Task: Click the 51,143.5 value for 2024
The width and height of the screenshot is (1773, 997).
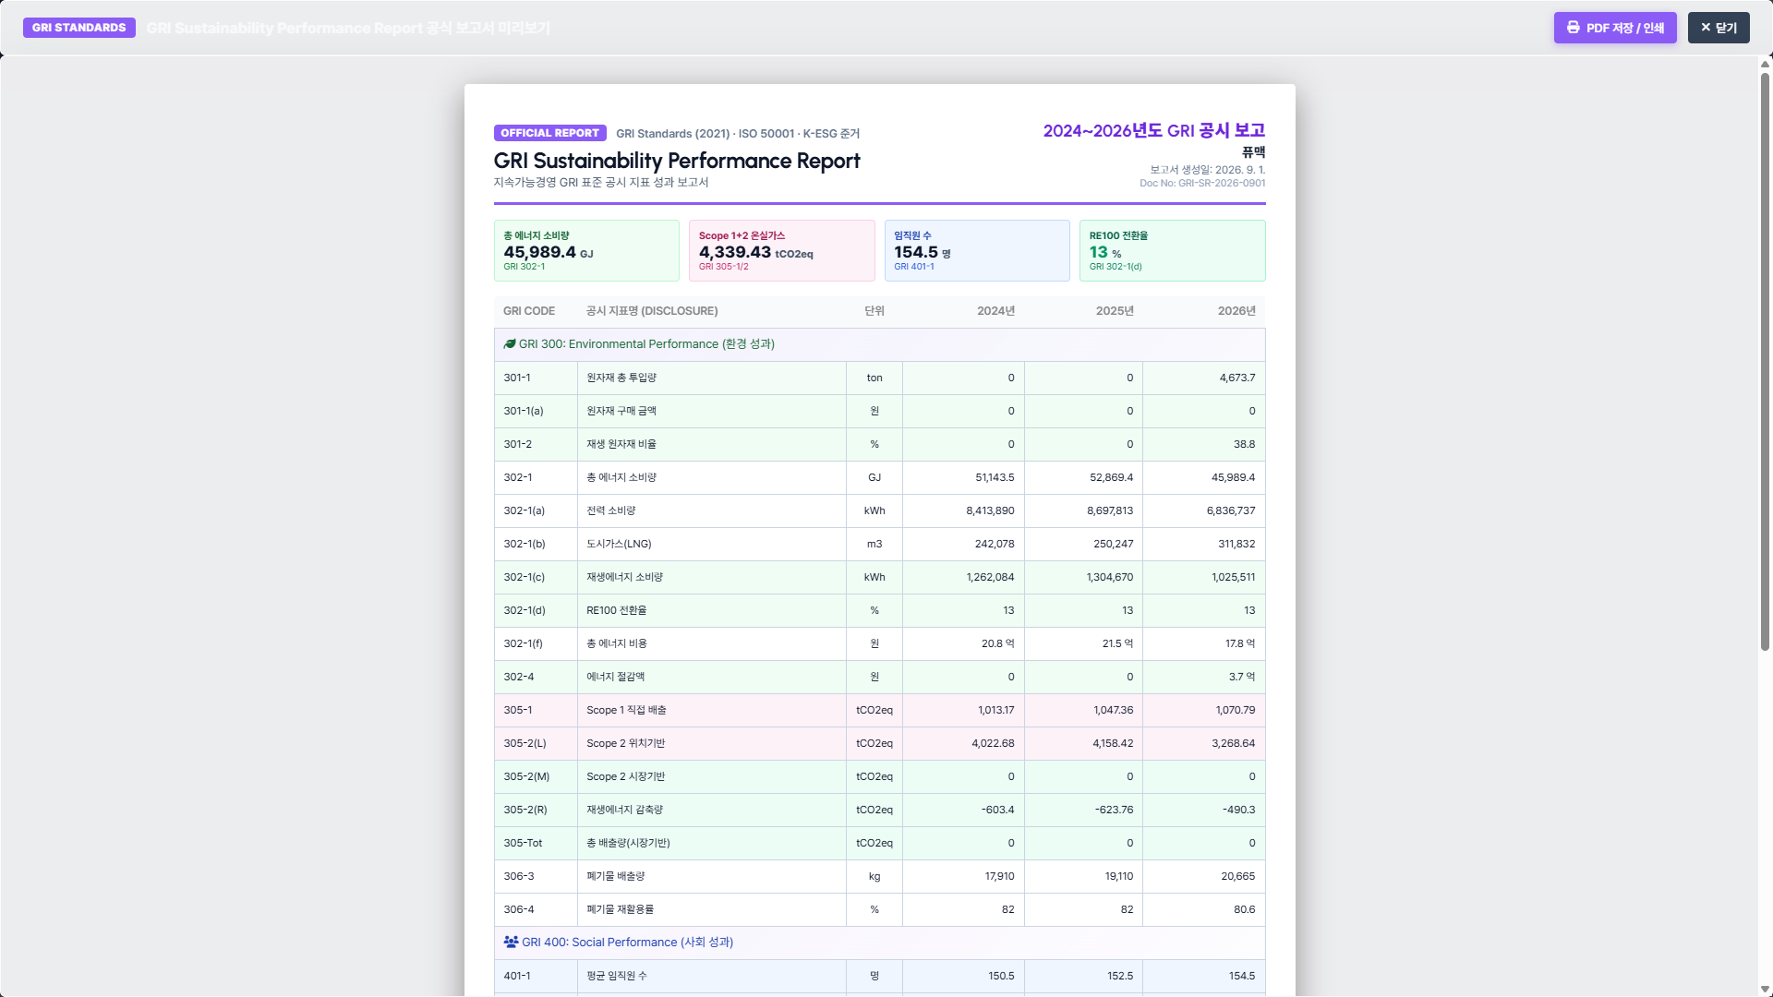Action: [995, 477]
